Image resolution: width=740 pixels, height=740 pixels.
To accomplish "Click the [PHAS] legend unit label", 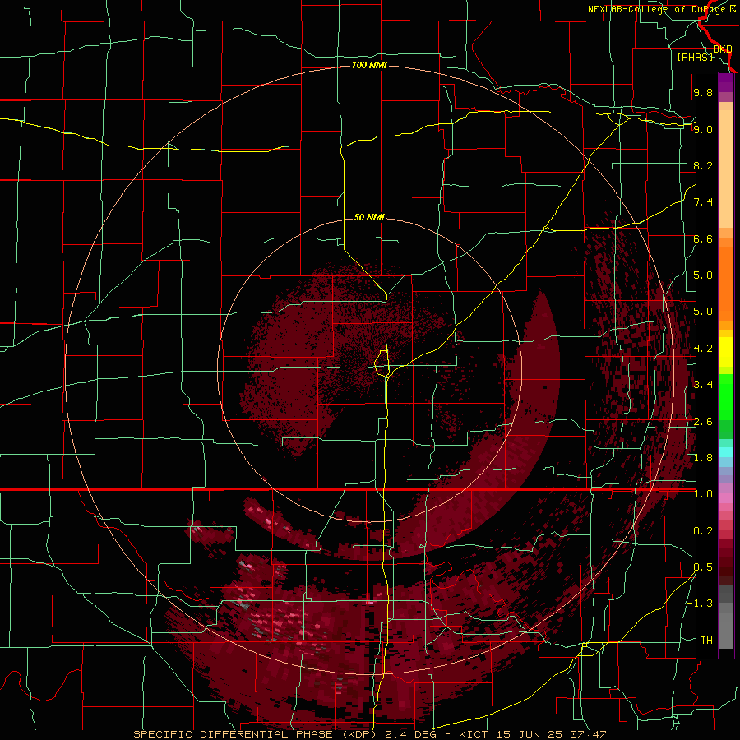I will click(695, 57).
